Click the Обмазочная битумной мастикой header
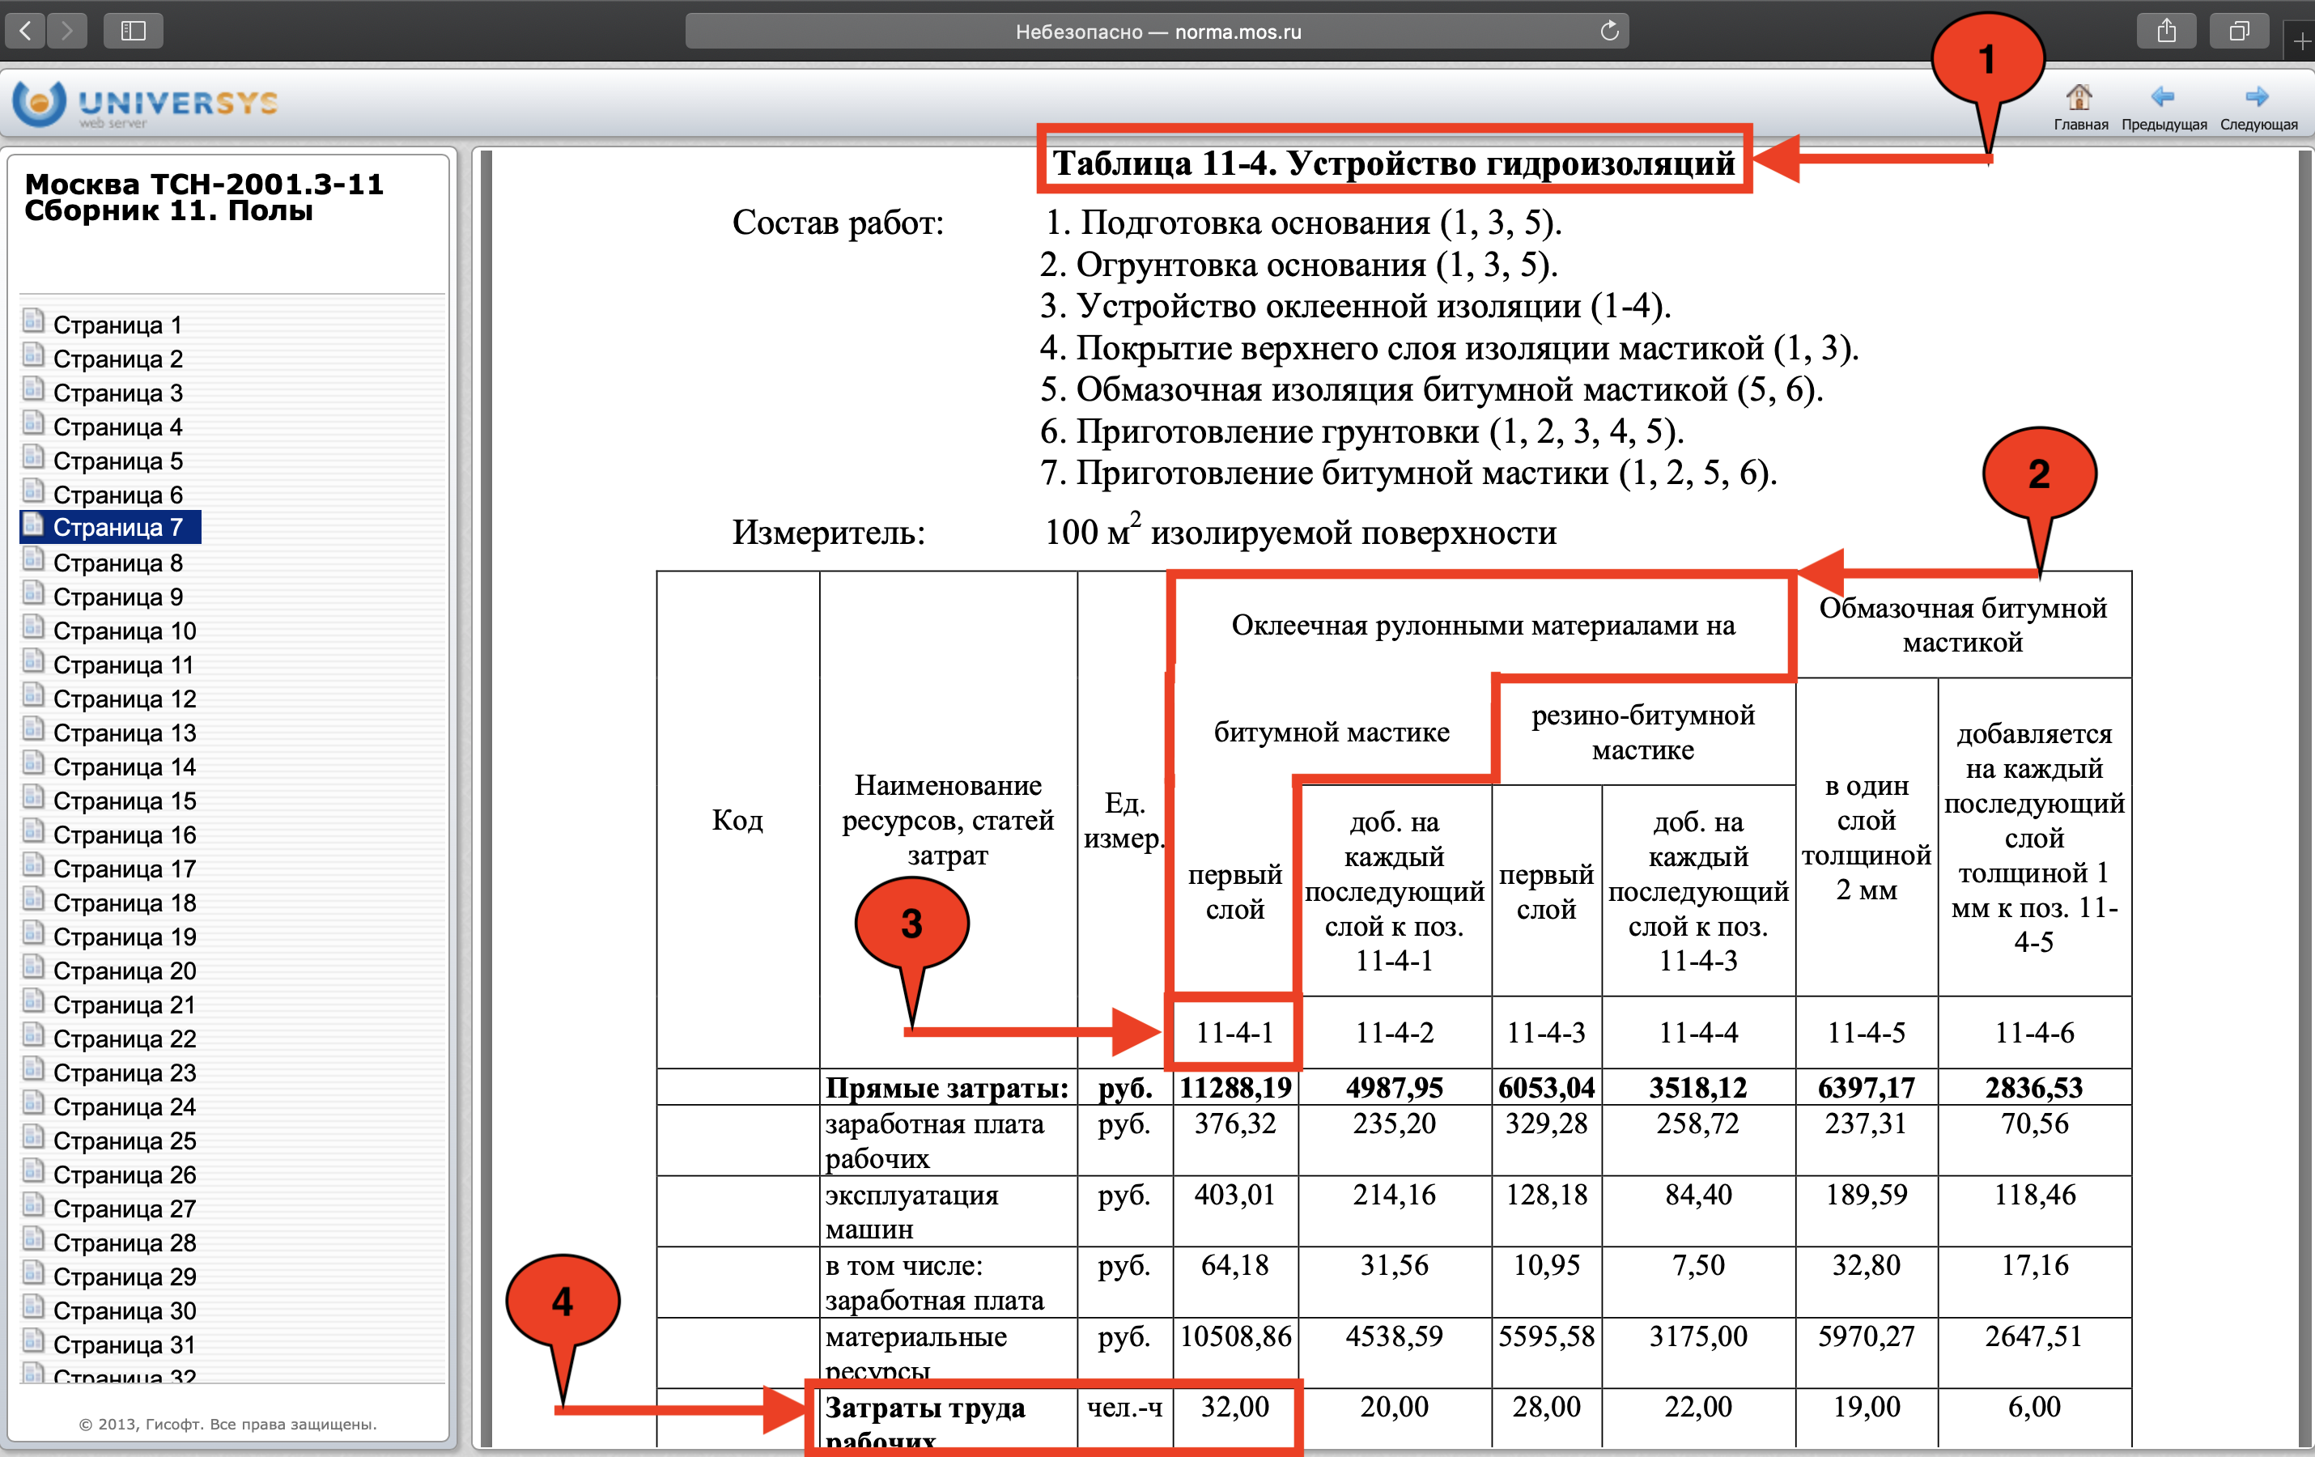 pyautogui.click(x=1962, y=625)
